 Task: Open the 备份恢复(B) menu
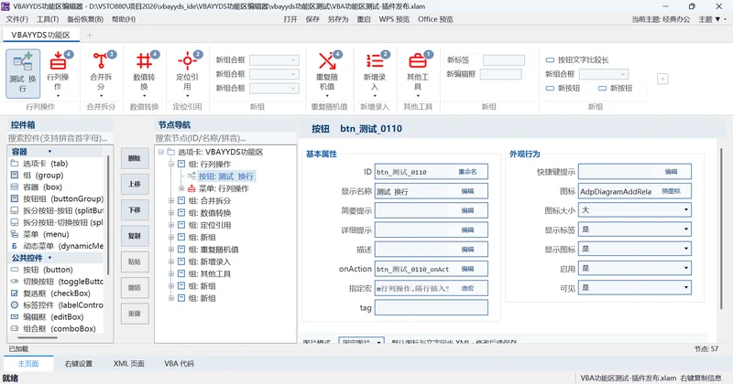(x=85, y=19)
